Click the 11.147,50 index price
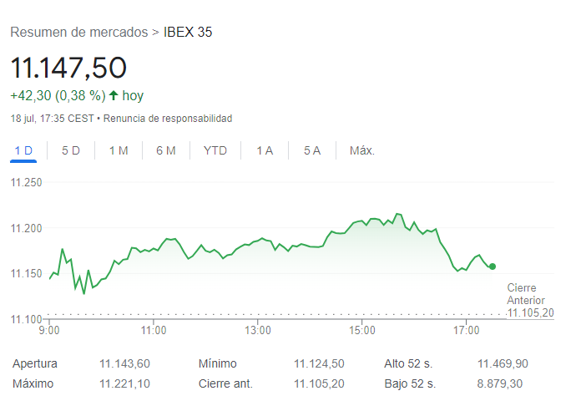The image size is (576, 401). coord(68,67)
